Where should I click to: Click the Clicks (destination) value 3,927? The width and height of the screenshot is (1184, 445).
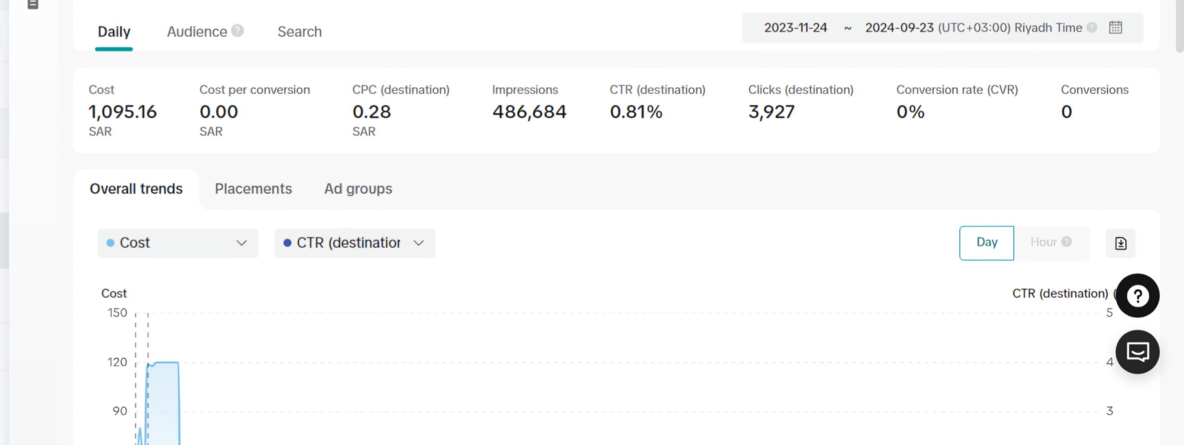771,111
